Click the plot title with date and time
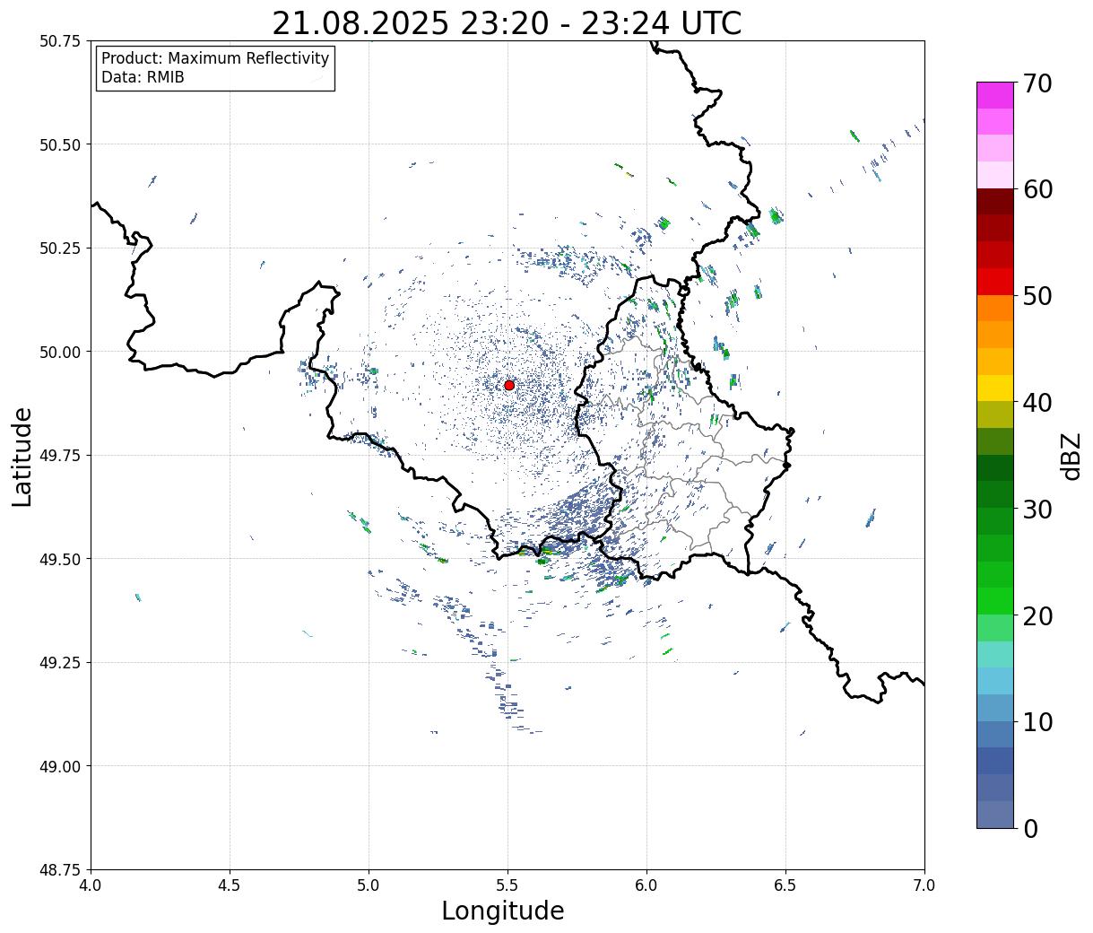This screenshot has height=933, width=1093. point(507,23)
